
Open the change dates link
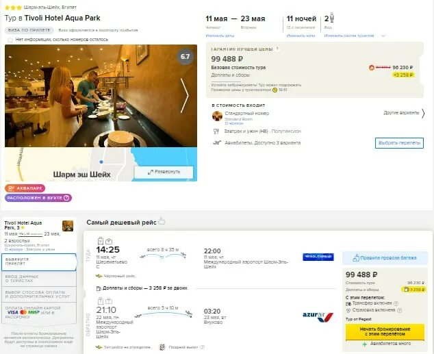tap(220, 36)
